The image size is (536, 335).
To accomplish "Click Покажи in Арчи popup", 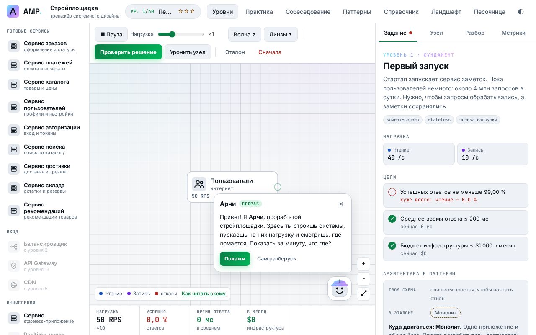I will click(235, 259).
